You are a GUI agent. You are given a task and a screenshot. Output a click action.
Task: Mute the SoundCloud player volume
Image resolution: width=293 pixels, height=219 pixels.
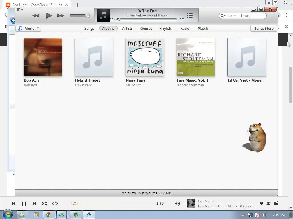[177, 204]
